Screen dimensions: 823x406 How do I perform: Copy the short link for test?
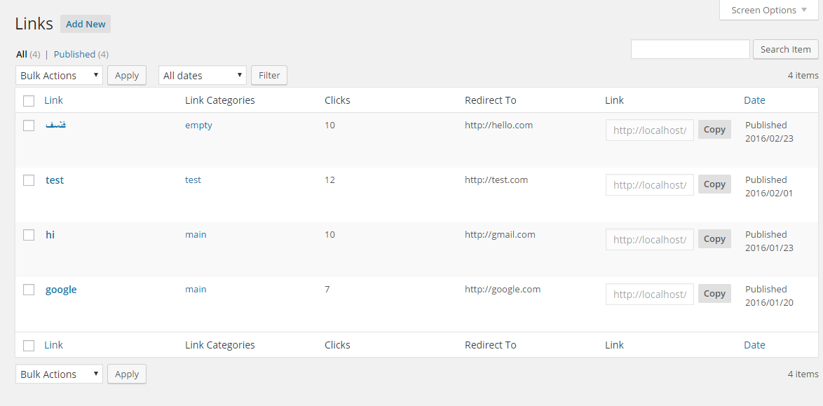[714, 184]
